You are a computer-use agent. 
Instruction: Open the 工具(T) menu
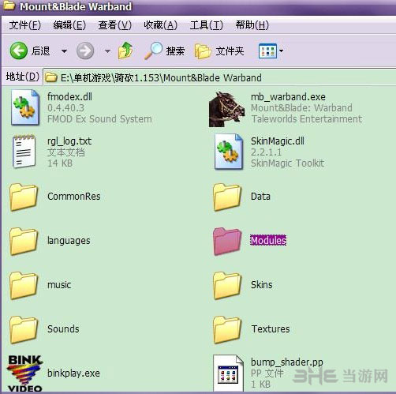207,25
